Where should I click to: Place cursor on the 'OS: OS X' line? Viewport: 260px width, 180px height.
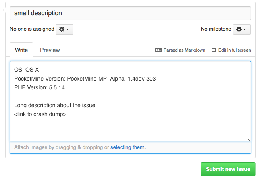(x=27, y=70)
